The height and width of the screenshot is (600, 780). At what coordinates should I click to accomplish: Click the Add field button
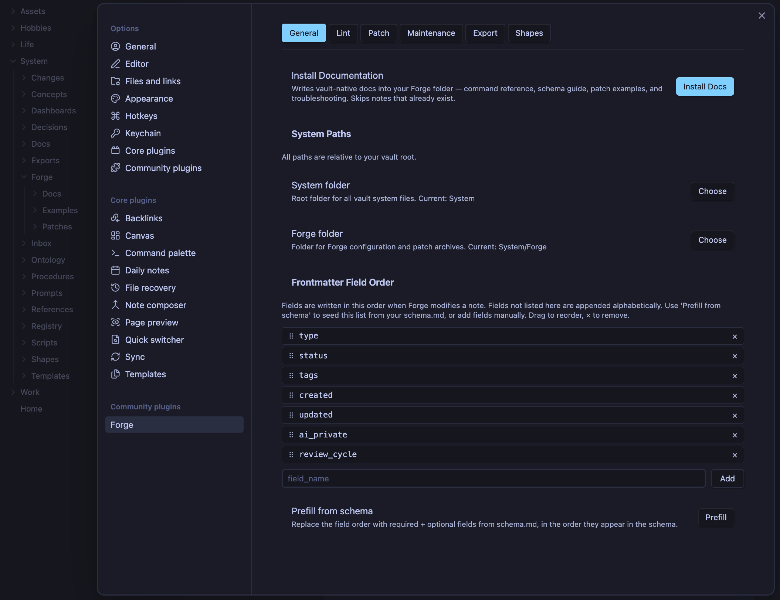[727, 479]
